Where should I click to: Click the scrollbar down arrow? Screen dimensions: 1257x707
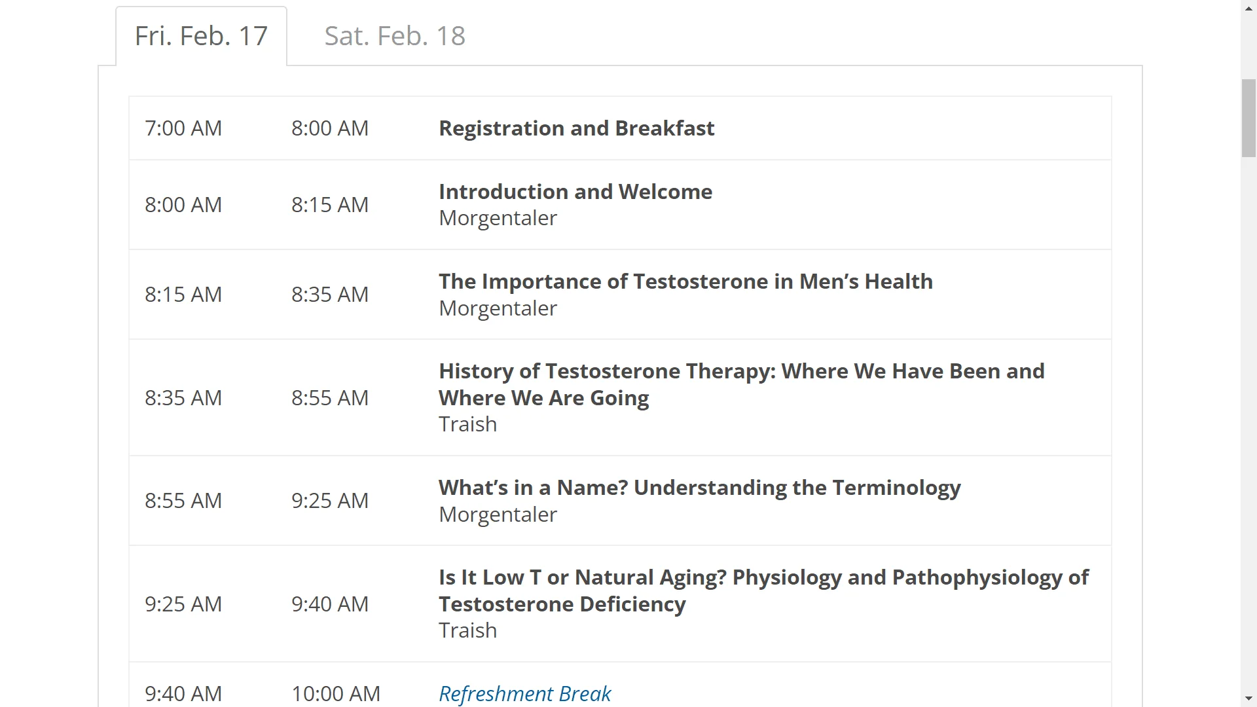tap(1248, 698)
